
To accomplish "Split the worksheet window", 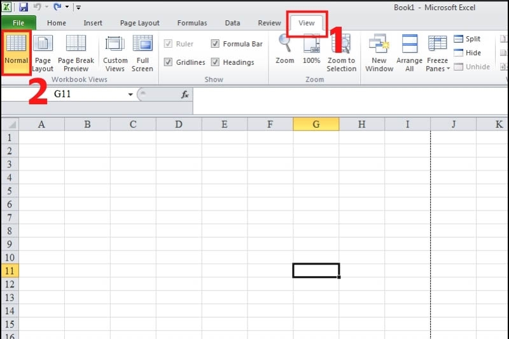I will coord(467,39).
